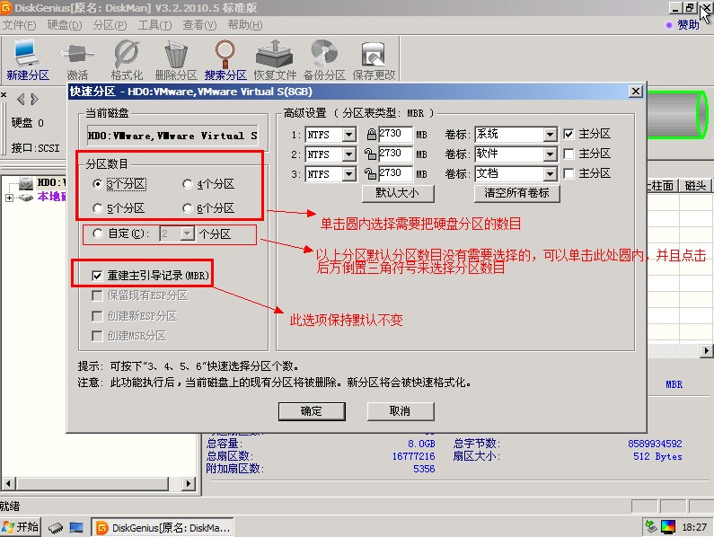Click left panel scrollbar left arrow
Viewport: 714px width, 537px height.
coord(8,483)
